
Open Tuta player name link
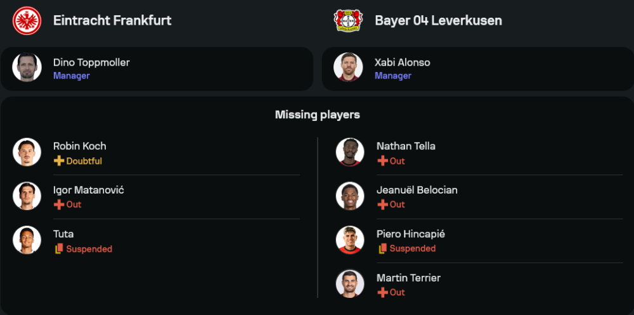coord(63,234)
